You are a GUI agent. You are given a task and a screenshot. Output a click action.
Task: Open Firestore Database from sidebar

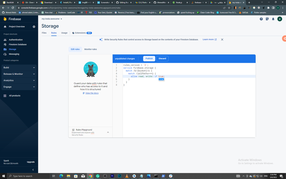[x=17, y=44]
